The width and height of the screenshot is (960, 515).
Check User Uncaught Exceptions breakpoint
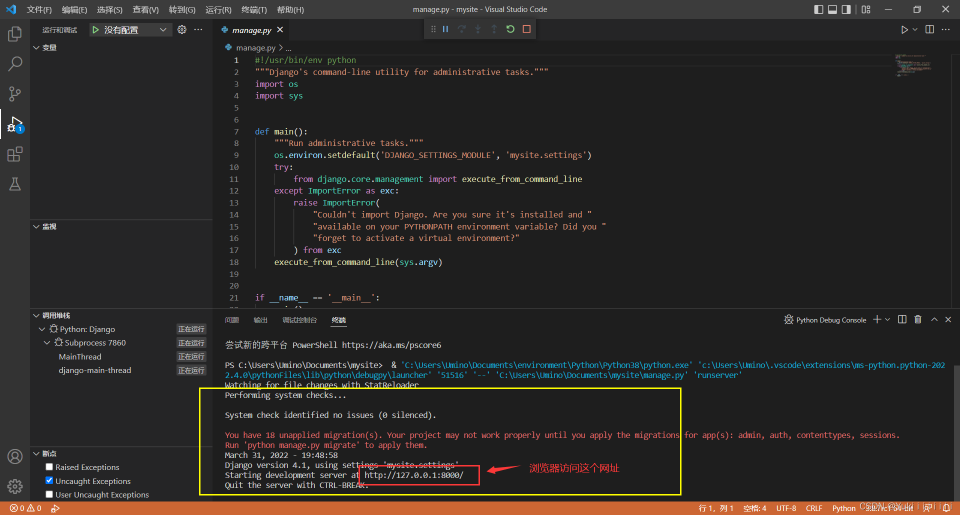click(49, 494)
